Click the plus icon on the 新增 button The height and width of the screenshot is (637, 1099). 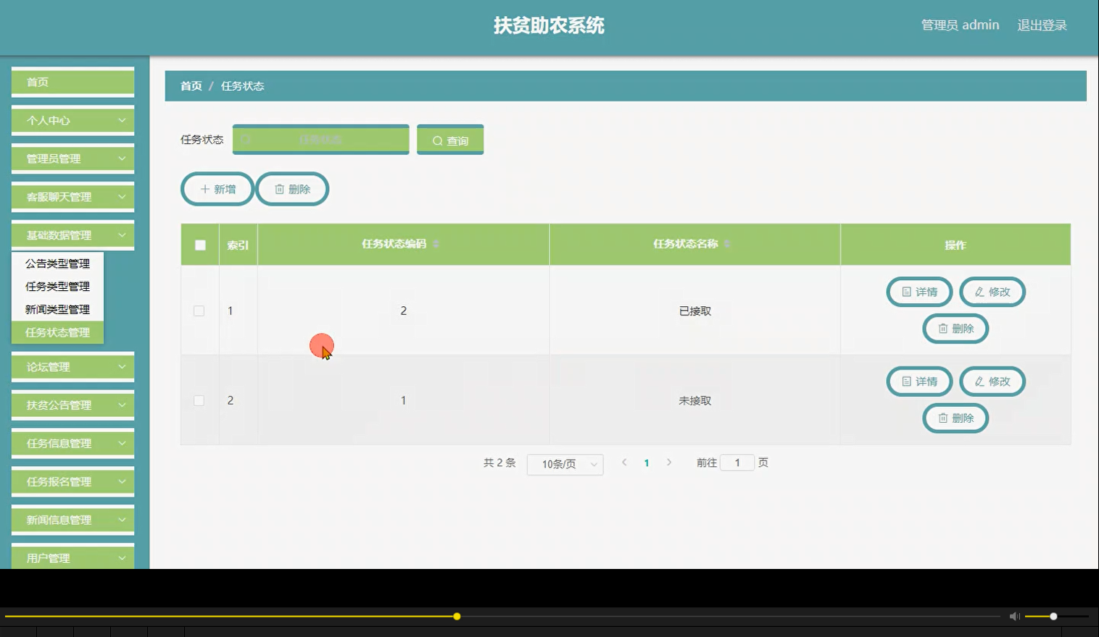(204, 189)
